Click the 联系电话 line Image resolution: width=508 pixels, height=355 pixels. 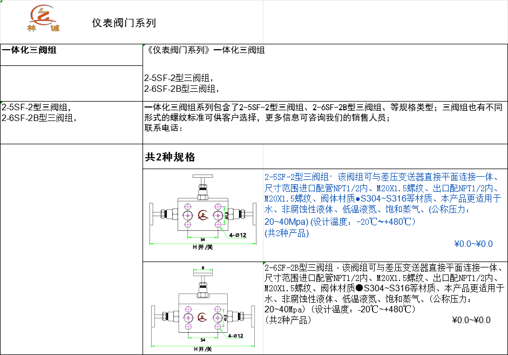(x=165, y=128)
